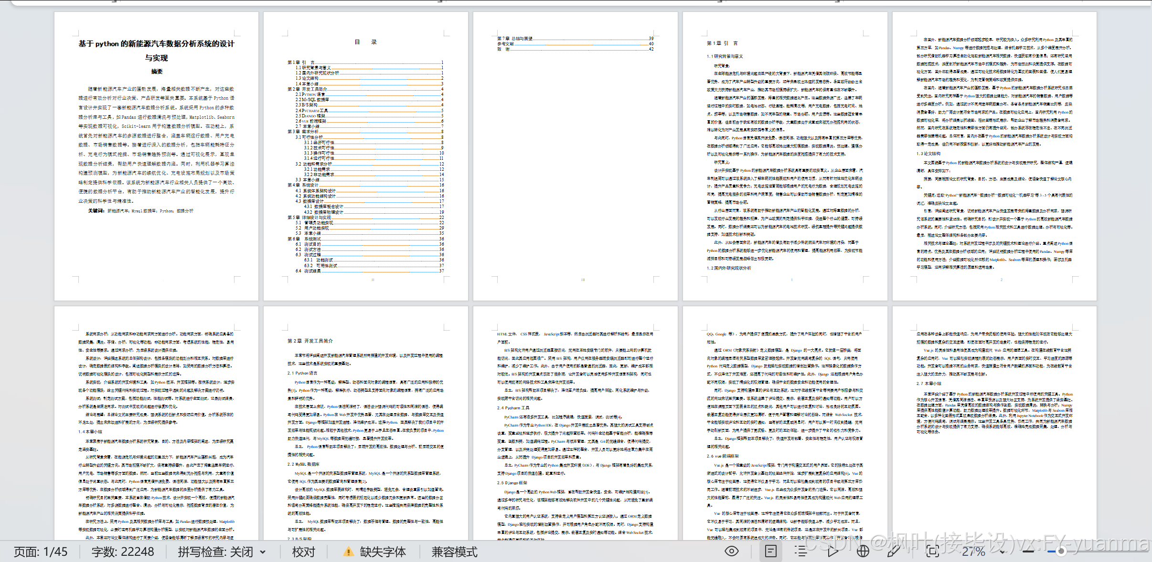Click the word count 字数: 22248
This screenshot has height=562, width=1152.
click(x=123, y=552)
